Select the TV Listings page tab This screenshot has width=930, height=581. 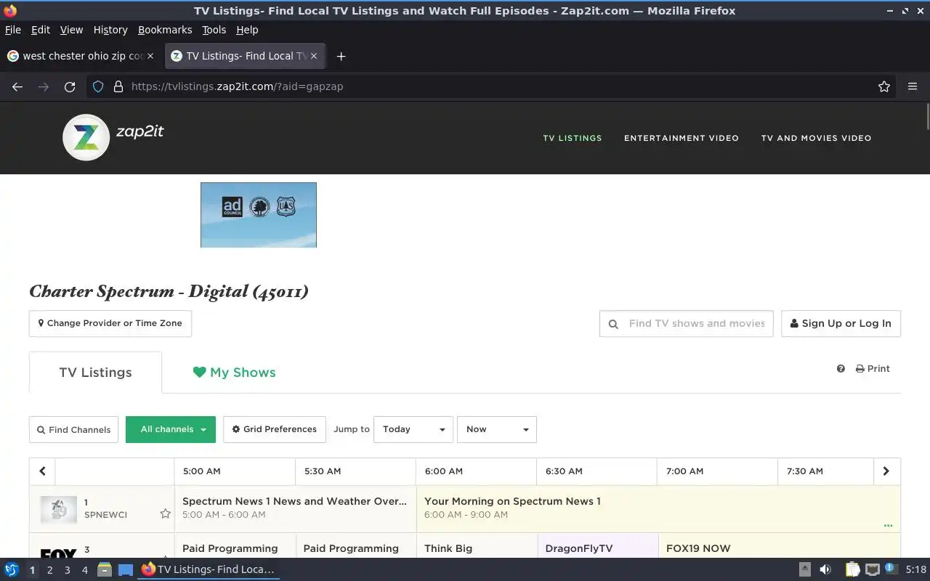(x=95, y=373)
